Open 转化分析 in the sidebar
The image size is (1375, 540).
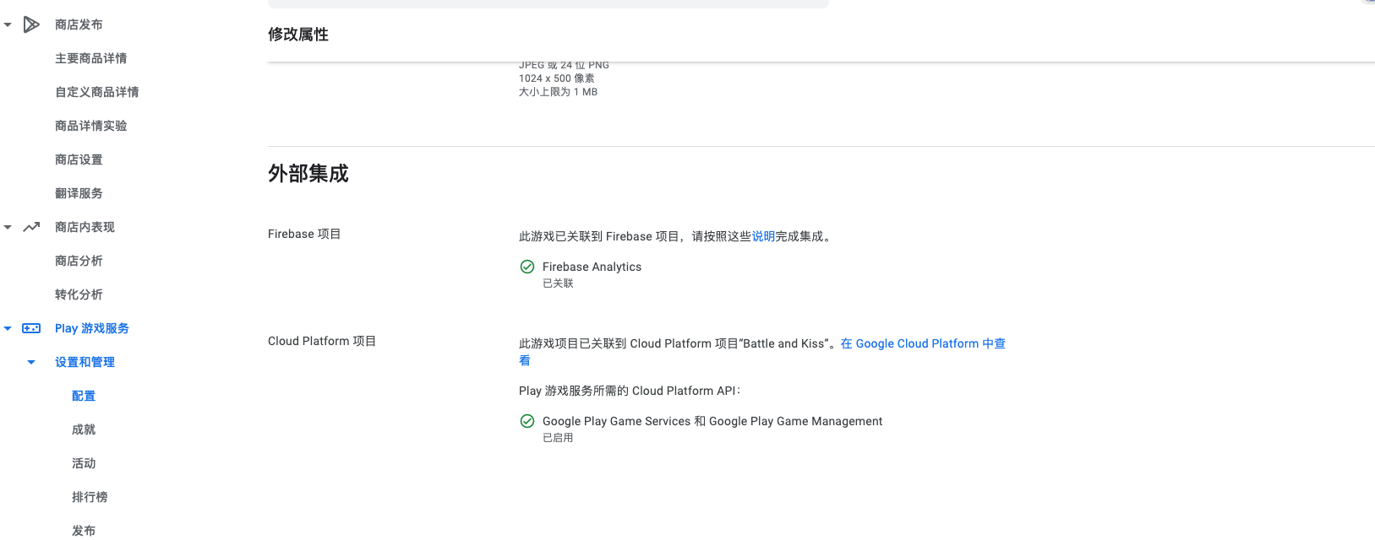point(79,294)
